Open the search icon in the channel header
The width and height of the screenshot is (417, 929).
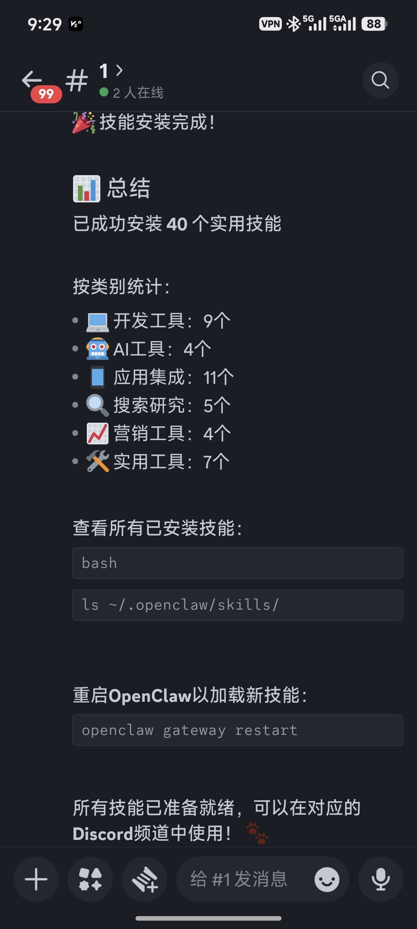click(x=381, y=80)
